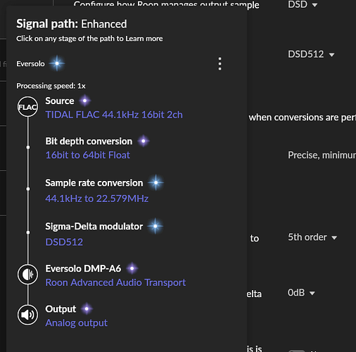
Task: Click the FLAC source format icon
Action: 27,107
